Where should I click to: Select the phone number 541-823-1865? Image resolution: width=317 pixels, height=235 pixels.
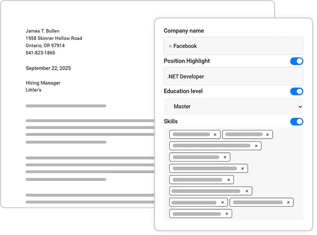click(x=40, y=53)
